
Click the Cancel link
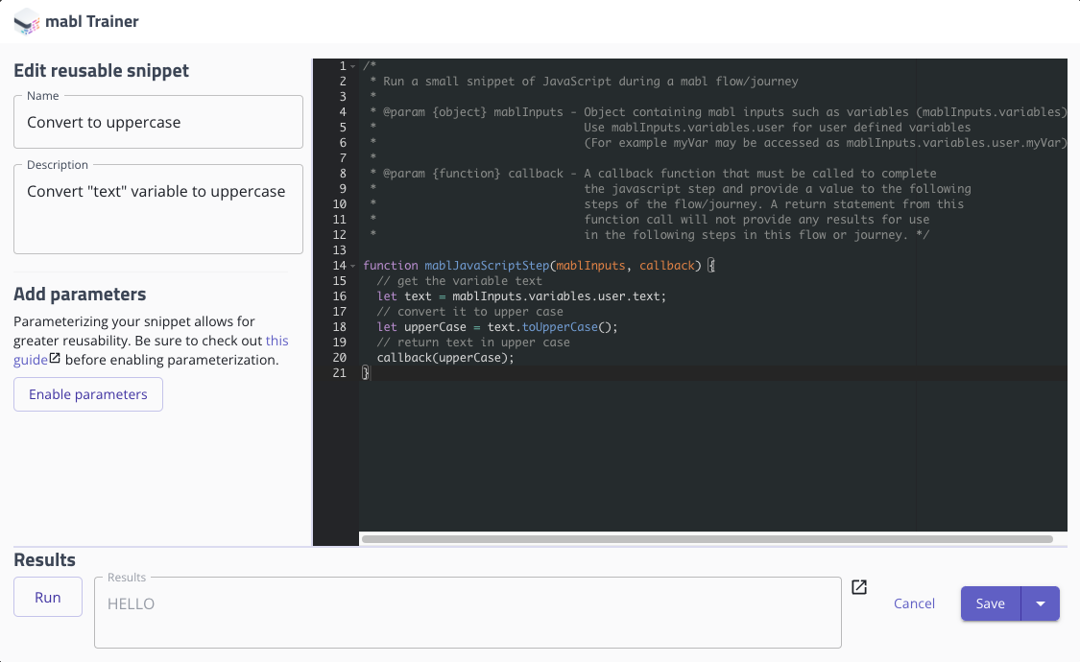914,603
